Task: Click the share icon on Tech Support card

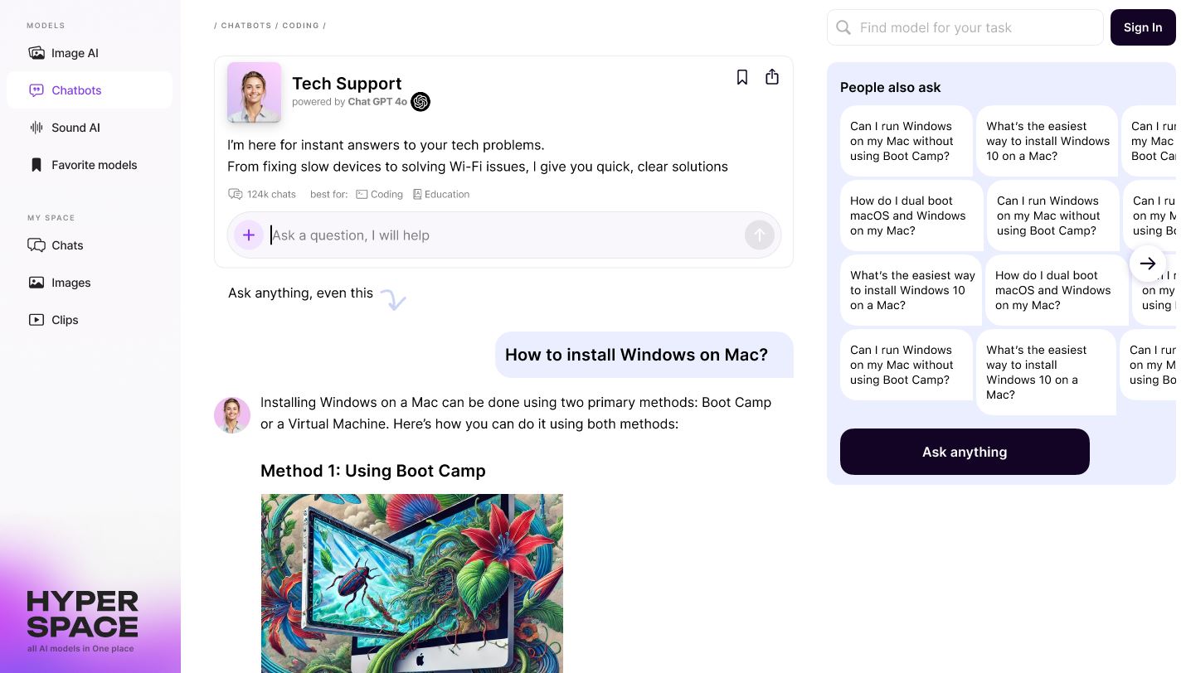Action: [772, 77]
